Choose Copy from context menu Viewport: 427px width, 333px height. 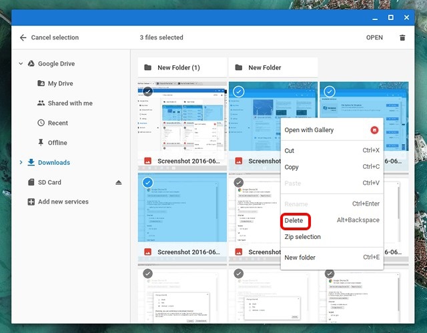pyautogui.click(x=332, y=167)
